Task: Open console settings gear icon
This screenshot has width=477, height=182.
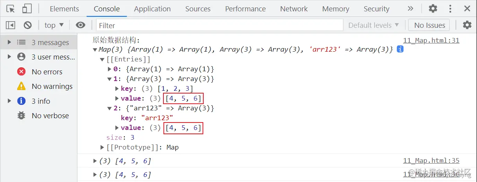Action: point(467,25)
